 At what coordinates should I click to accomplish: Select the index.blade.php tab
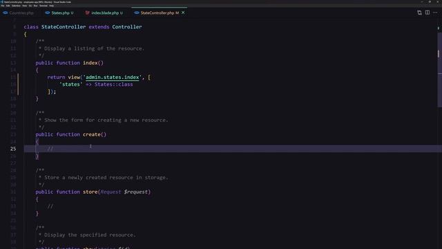click(105, 12)
